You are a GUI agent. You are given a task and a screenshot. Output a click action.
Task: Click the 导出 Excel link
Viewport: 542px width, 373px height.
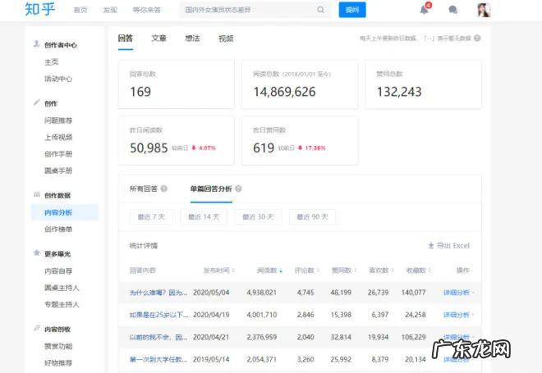(x=452, y=246)
